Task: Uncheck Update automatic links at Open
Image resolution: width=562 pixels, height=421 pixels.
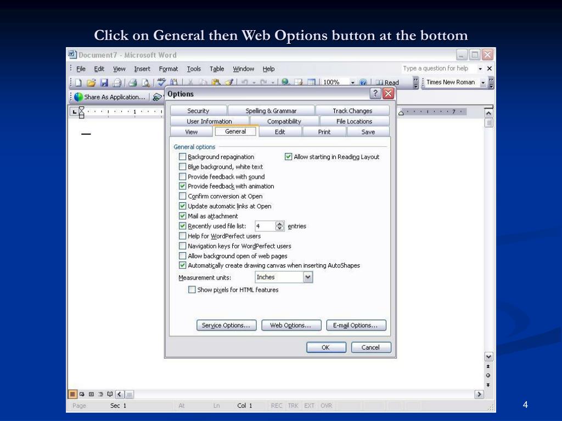Action: tap(182, 206)
